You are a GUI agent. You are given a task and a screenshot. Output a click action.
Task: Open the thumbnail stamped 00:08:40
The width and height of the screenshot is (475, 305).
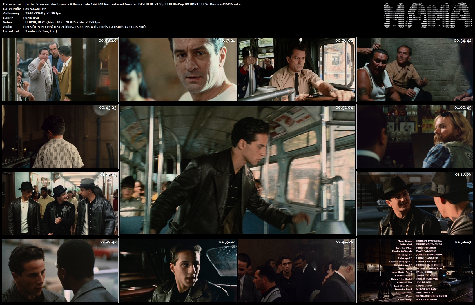pos(60,69)
